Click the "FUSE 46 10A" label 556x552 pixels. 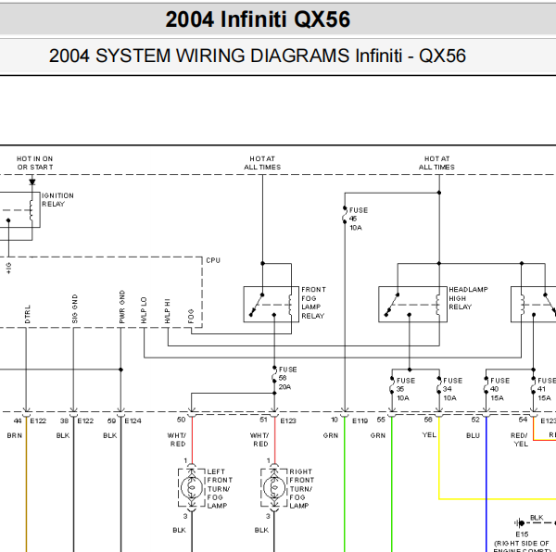tap(359, 219)
